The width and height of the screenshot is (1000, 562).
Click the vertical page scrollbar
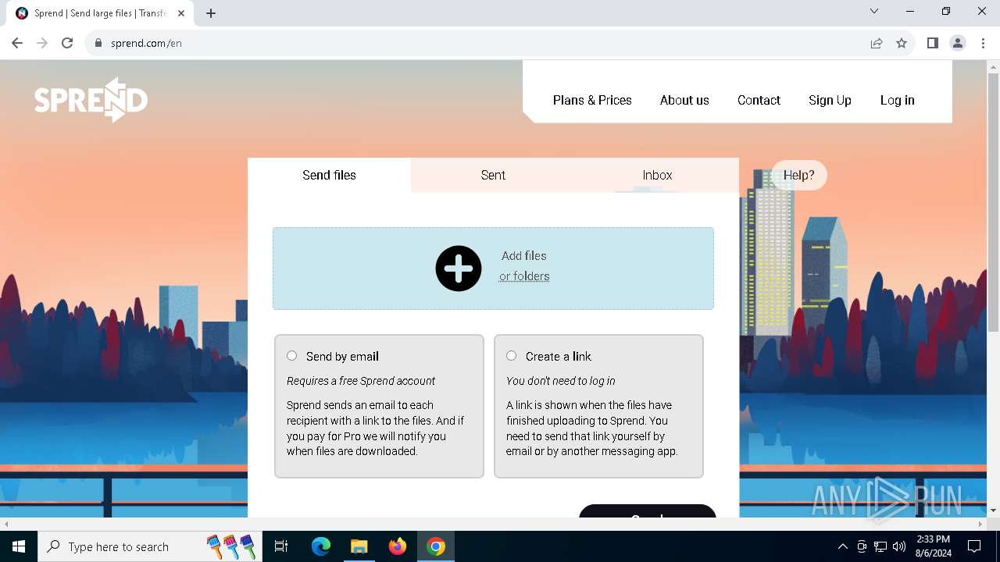coord(993,203)
